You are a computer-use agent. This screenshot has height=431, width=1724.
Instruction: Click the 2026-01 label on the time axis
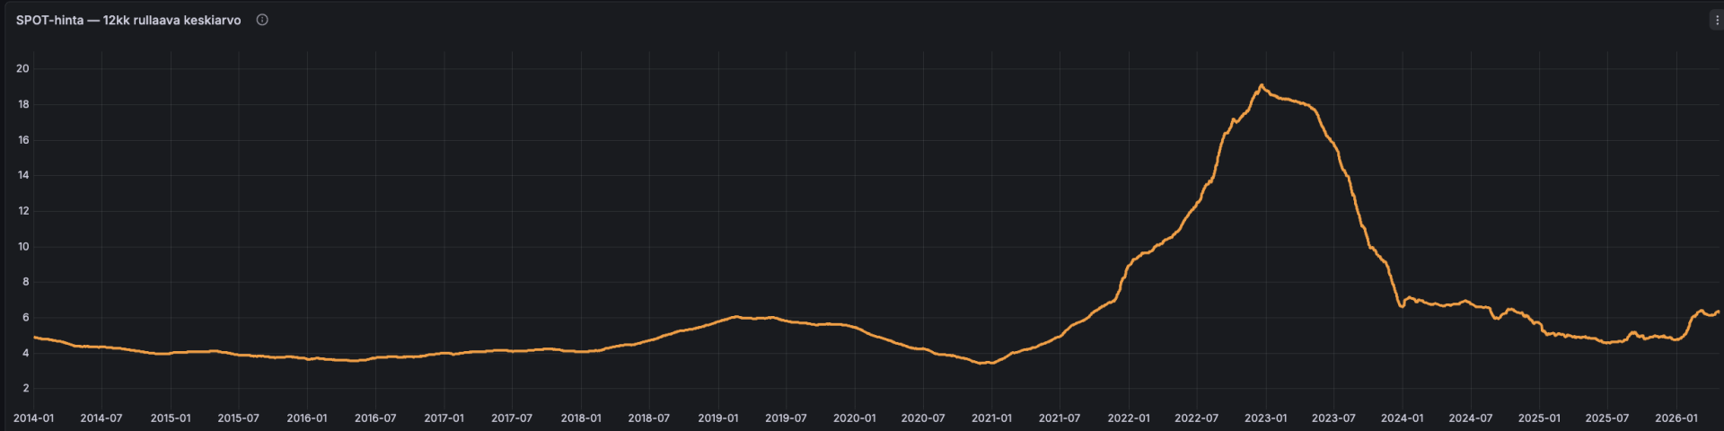(1676, 418)
